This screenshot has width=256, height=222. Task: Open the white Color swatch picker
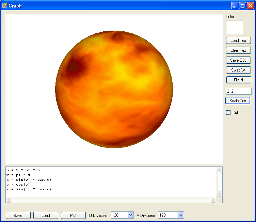click(x=235, y=27)
